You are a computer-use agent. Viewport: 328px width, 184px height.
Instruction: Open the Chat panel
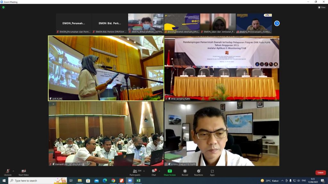153,172
